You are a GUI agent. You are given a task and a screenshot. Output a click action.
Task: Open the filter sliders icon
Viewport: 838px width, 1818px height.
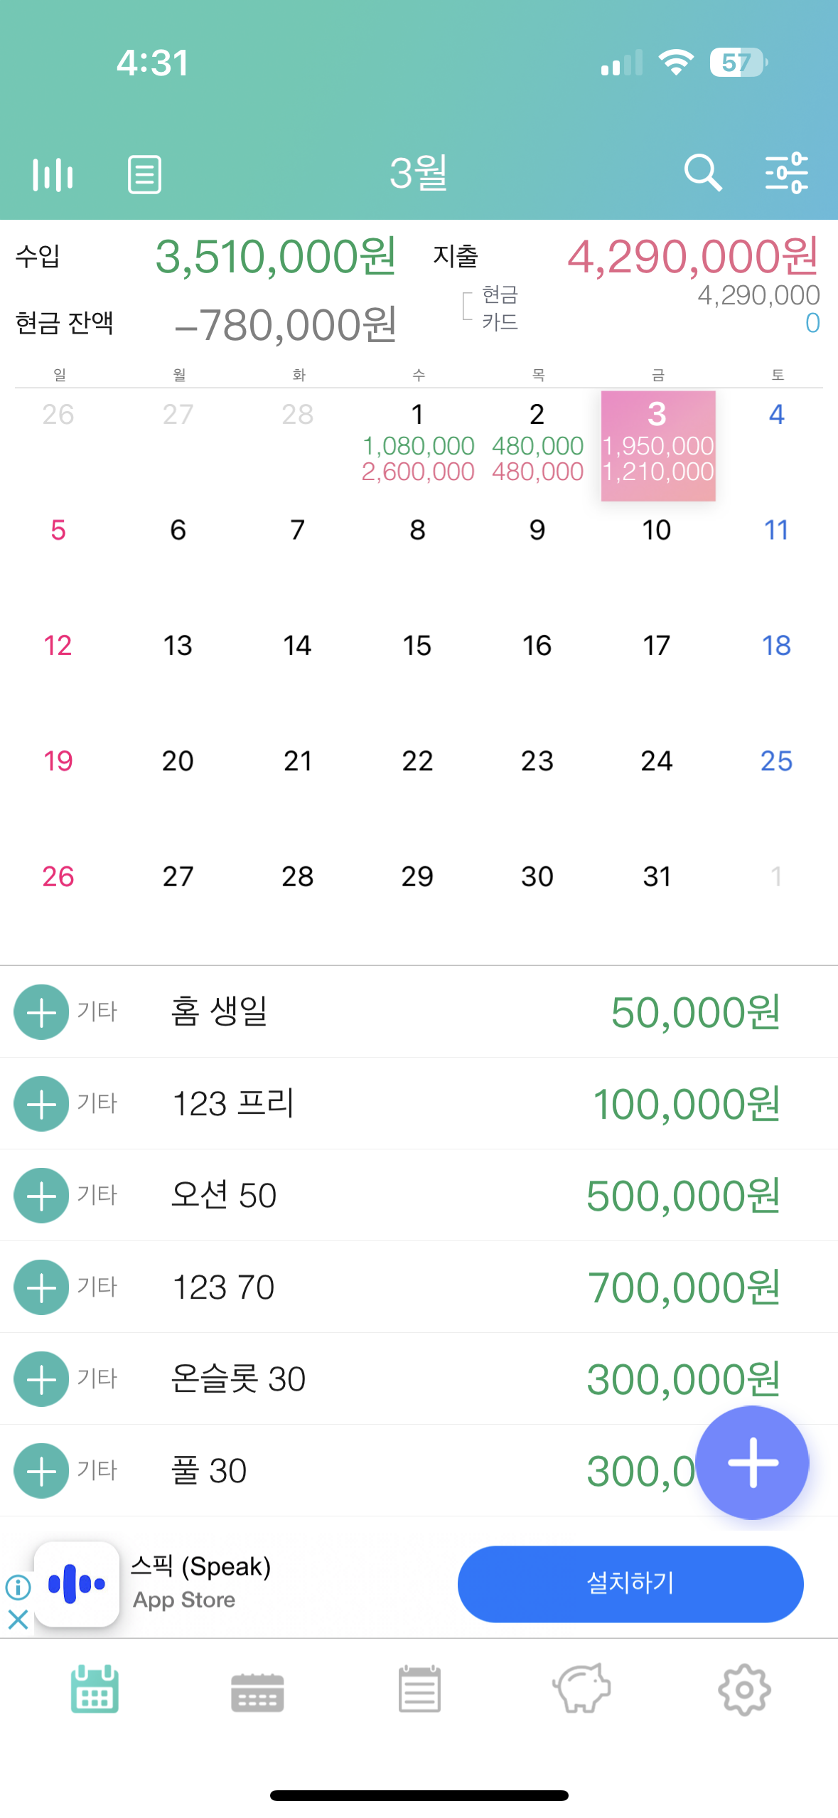click(x=787, y=173)
